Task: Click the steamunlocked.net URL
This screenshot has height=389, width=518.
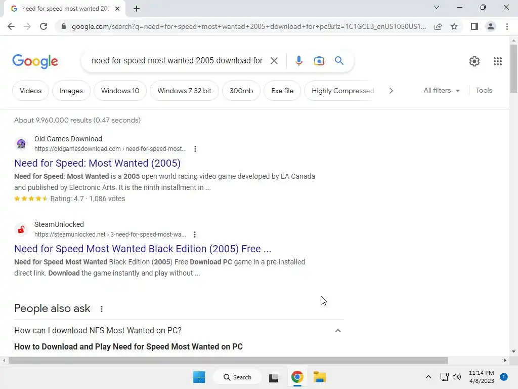Action: click(110, 235)
